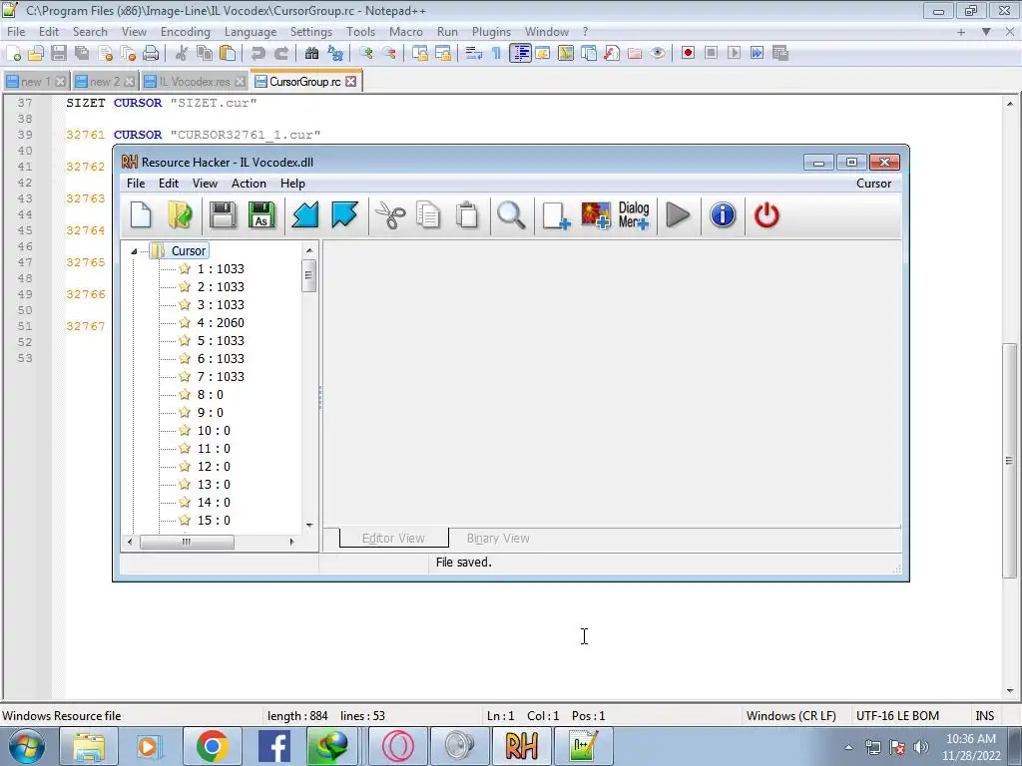
Task: Click the Notepad++ vertical scrollbar thumb
Action: point(1009,461)
